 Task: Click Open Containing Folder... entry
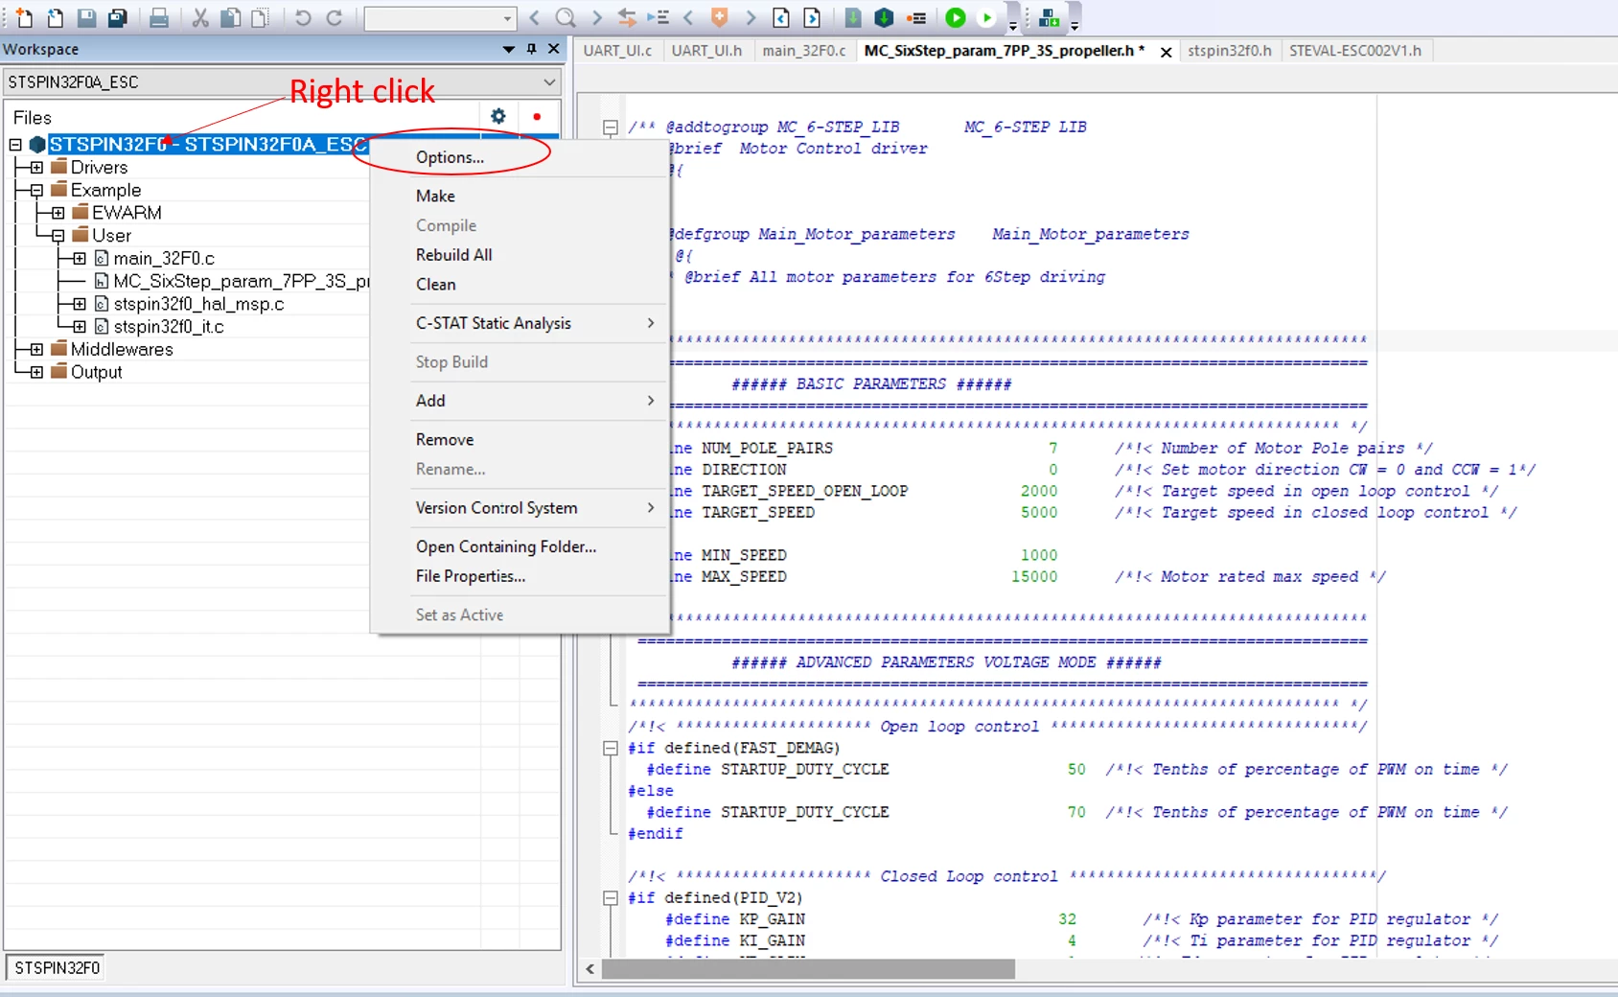506,546
